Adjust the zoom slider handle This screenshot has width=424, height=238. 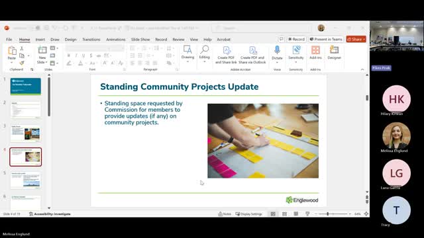tap(327, 214)
